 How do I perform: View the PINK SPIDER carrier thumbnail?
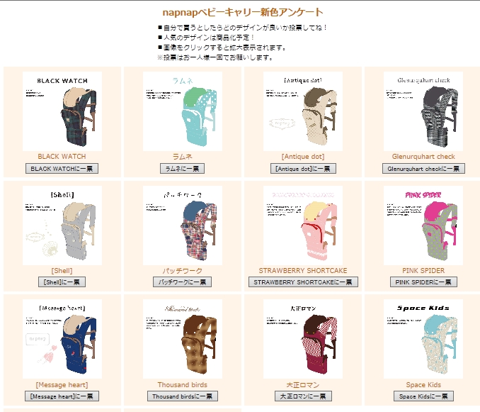(x=423, y=226)
